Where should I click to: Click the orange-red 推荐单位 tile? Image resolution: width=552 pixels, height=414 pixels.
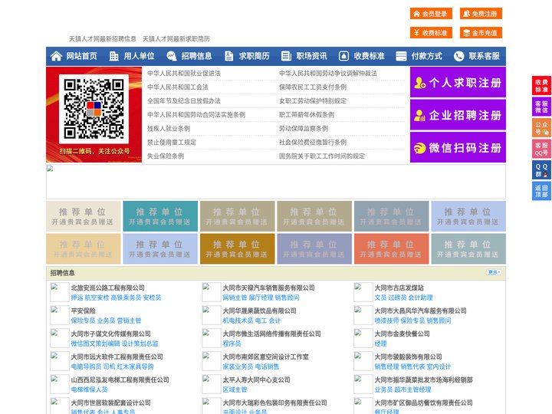[x=392, y=248]
